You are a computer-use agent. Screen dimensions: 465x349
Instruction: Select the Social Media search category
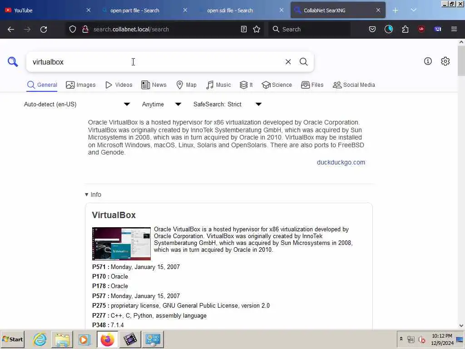tap(354, 85)
